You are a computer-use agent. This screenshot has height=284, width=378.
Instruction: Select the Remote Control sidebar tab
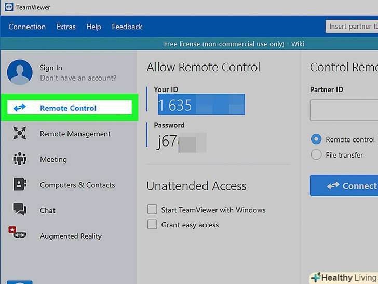point(70,108)
